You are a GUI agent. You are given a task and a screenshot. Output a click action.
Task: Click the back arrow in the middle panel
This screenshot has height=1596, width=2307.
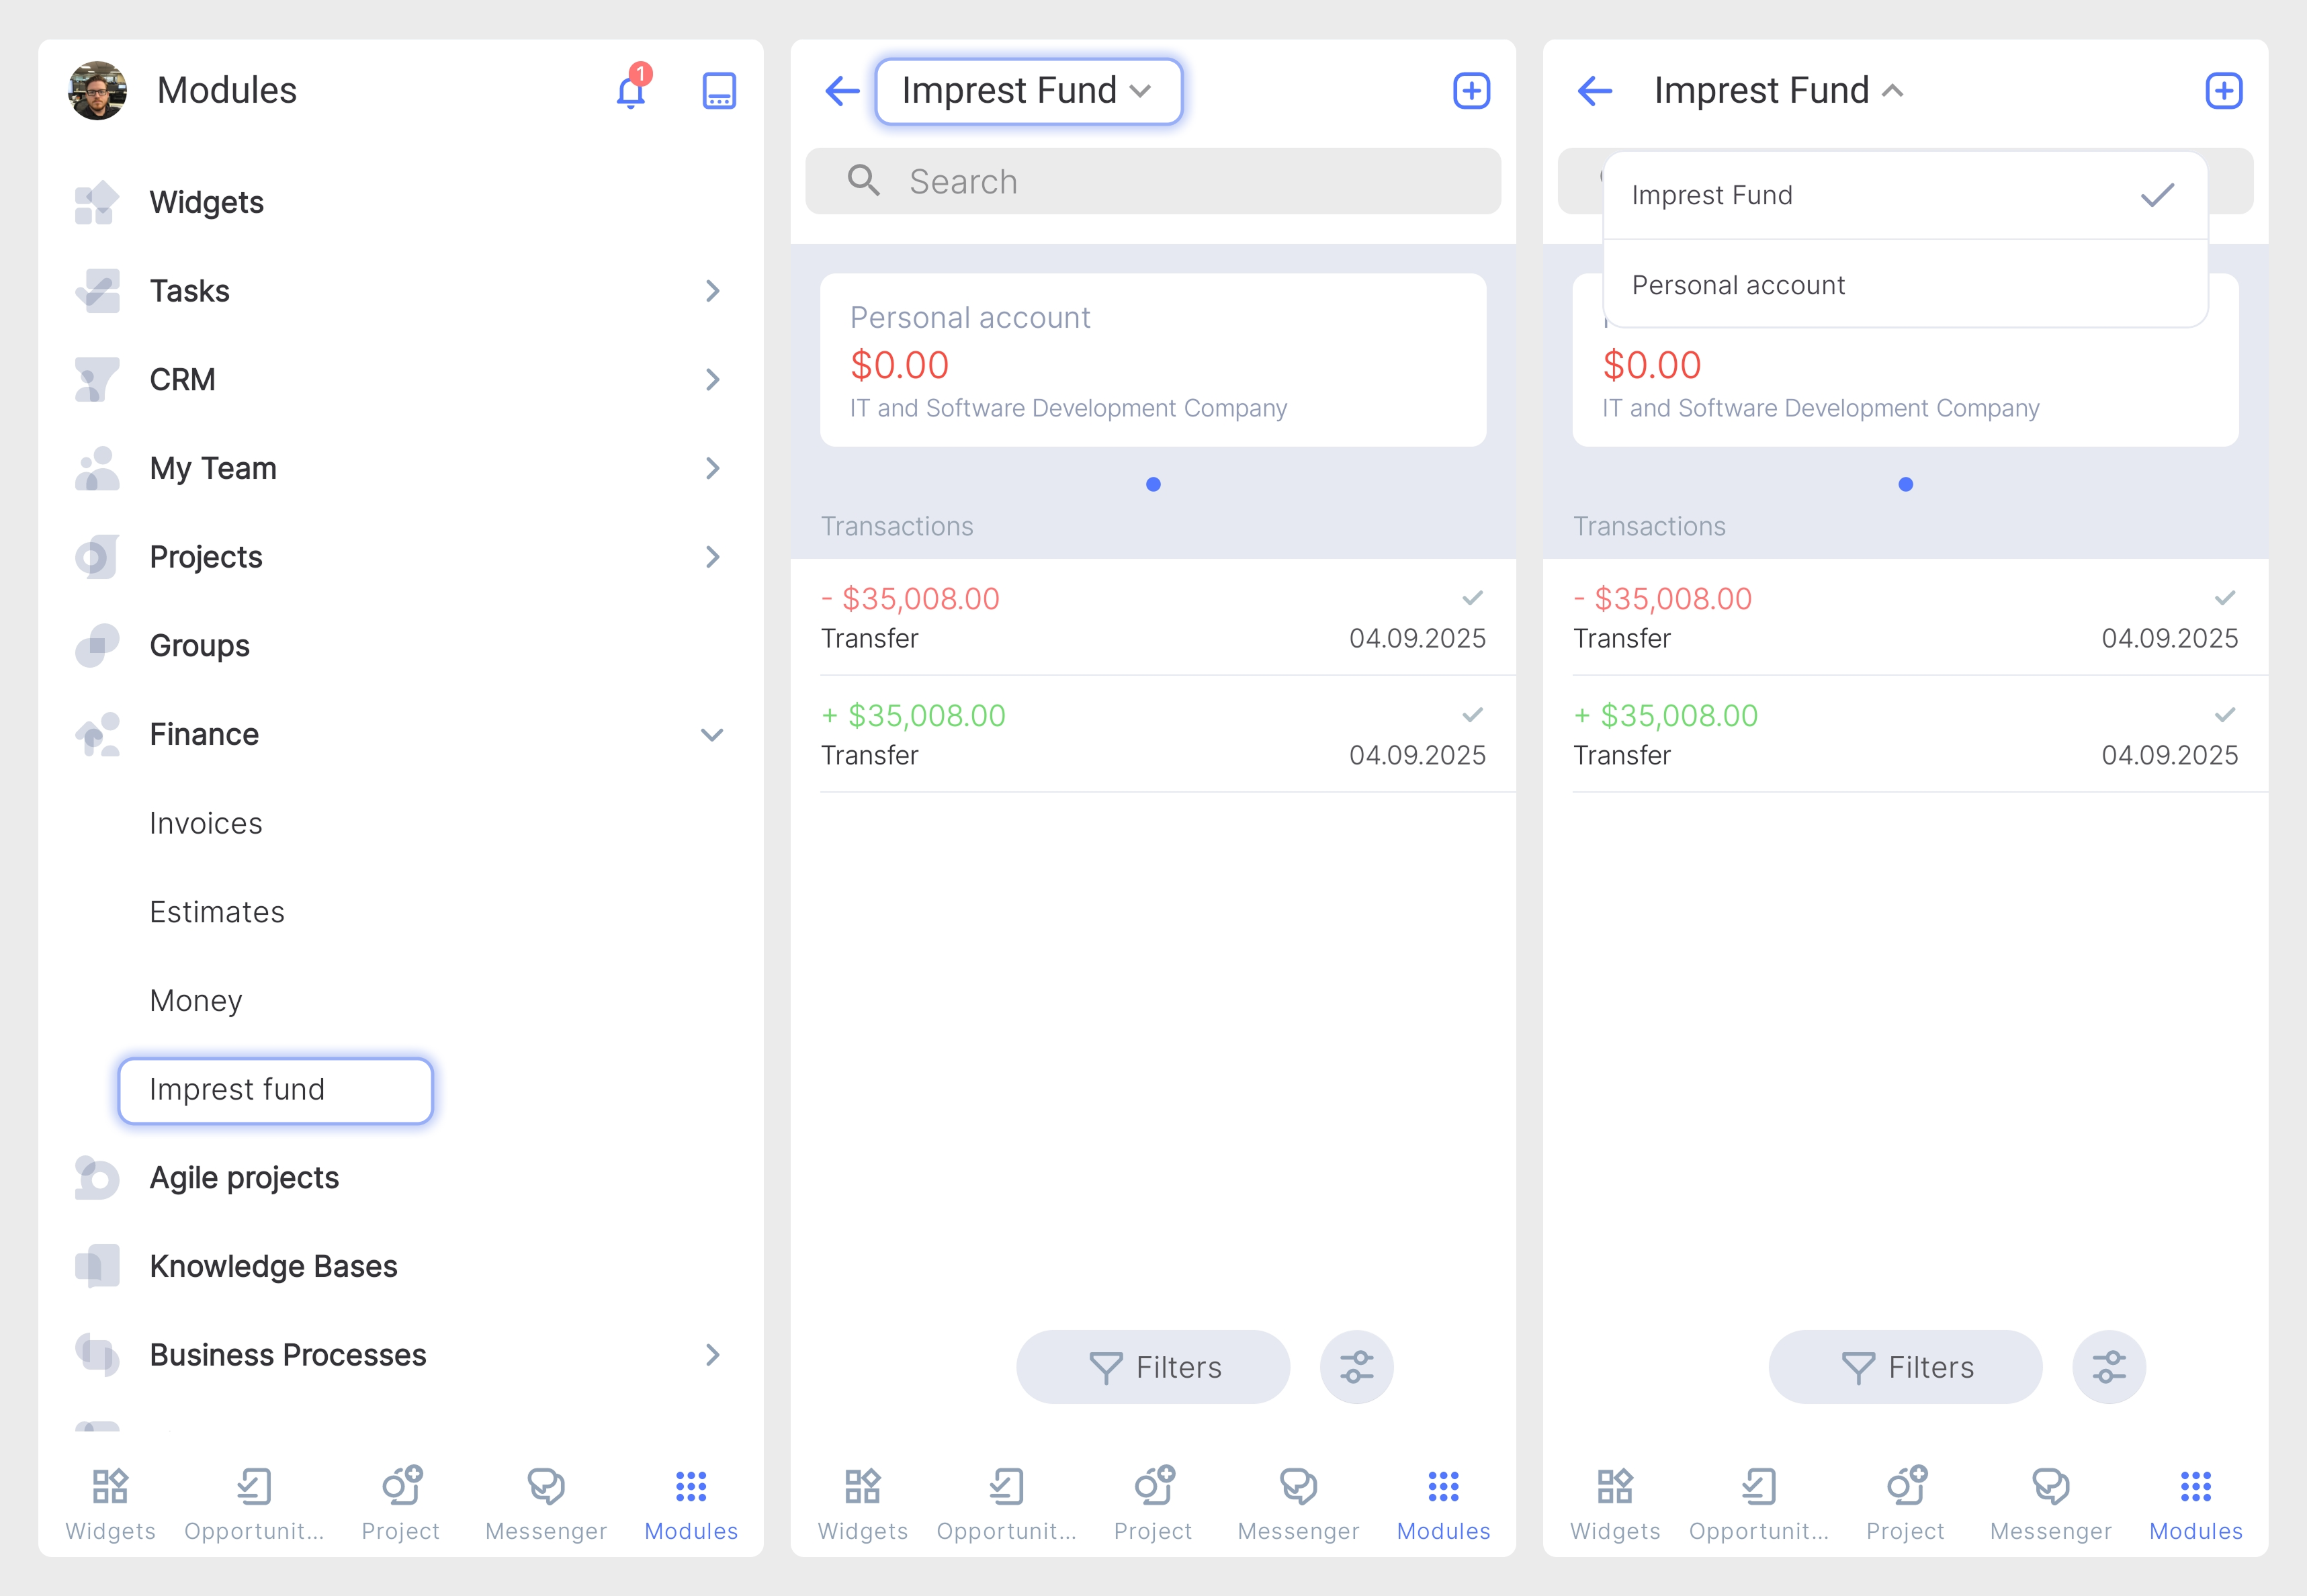coord(843,91)
